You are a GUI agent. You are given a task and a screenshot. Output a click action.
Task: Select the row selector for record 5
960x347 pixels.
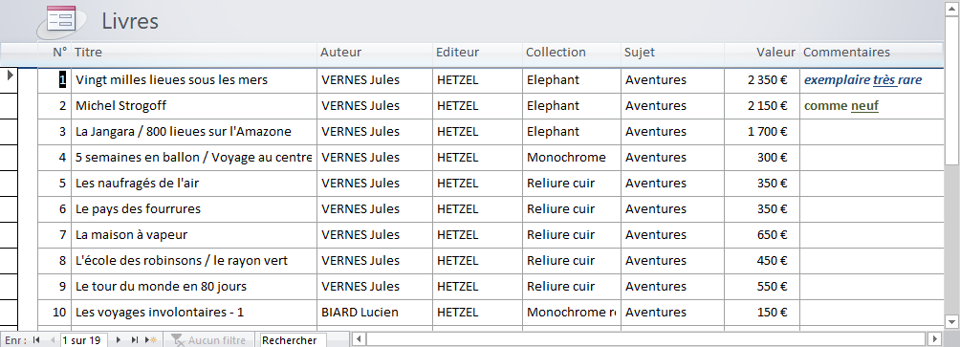tap(10, 183)
